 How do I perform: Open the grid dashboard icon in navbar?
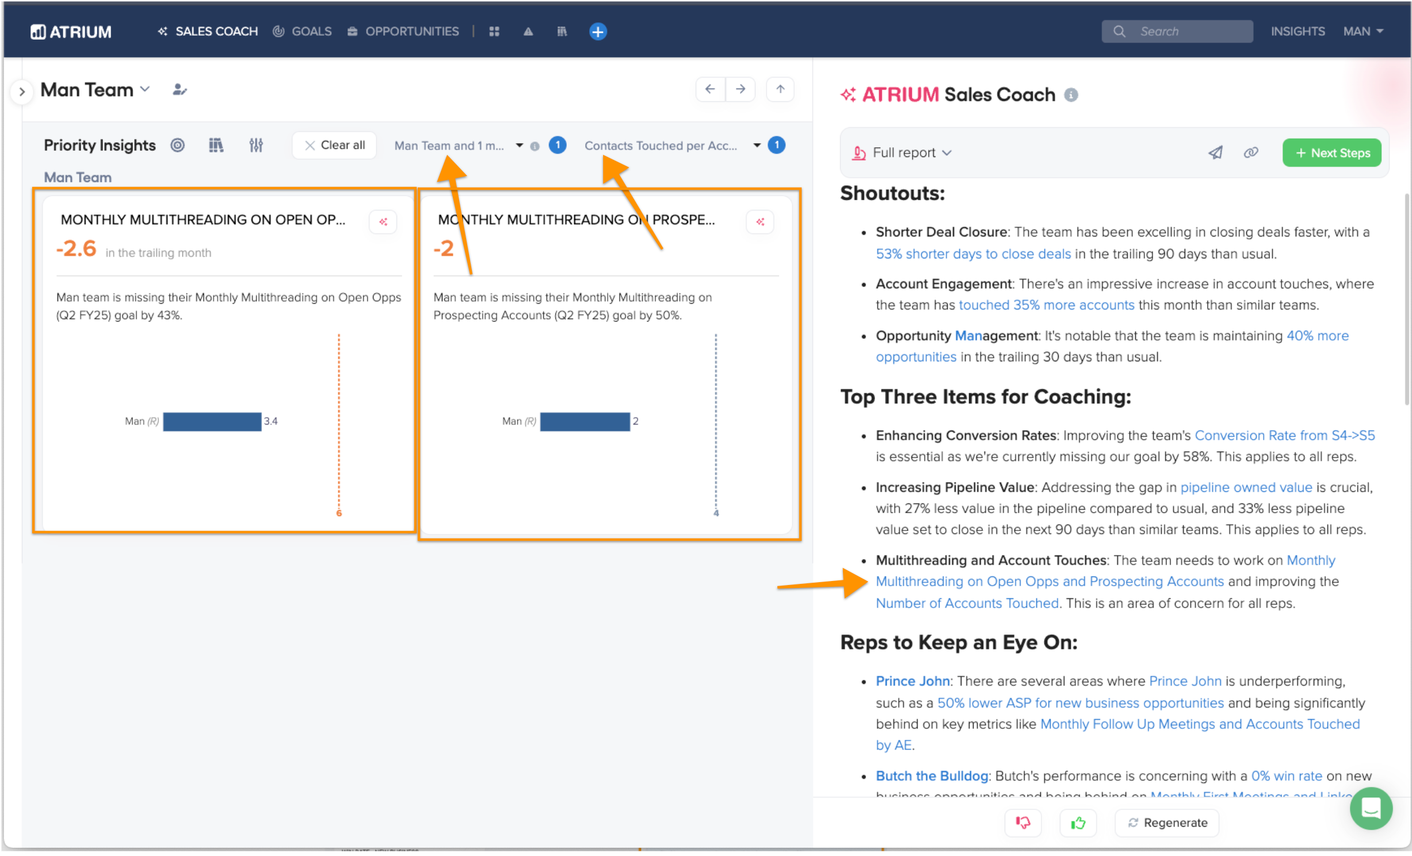494,32
